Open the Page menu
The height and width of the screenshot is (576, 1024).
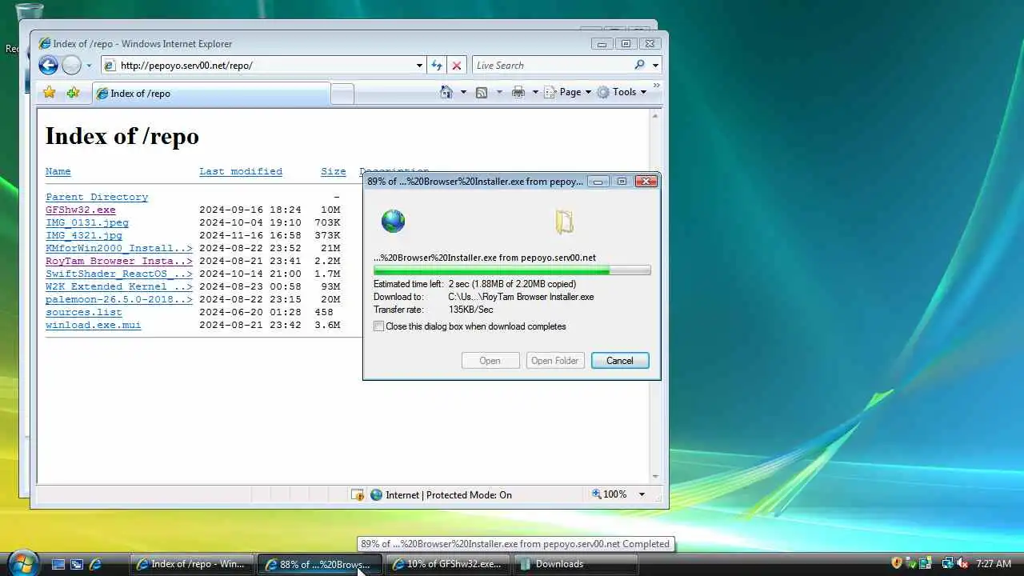pos(567,92)
